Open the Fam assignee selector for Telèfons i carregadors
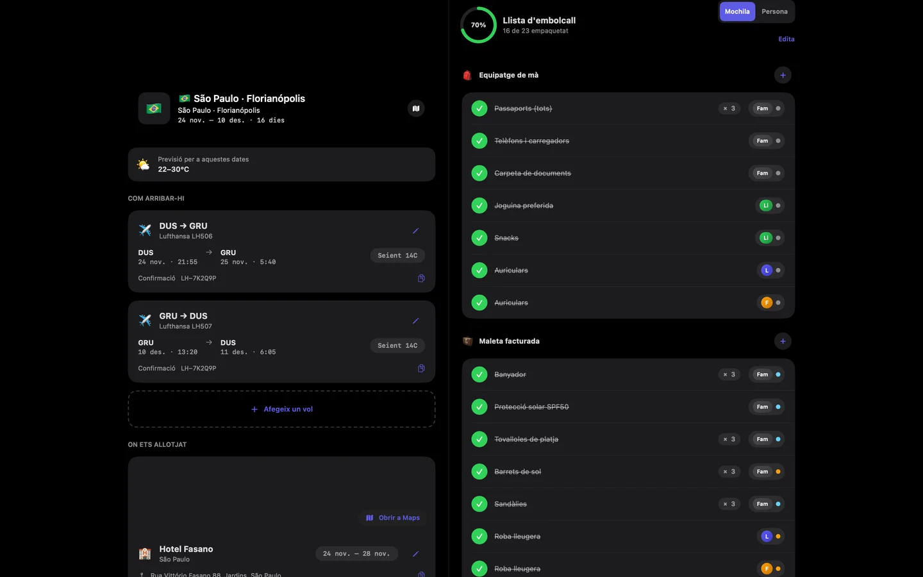This screenshot has width=923, height=577. (767, 140)
